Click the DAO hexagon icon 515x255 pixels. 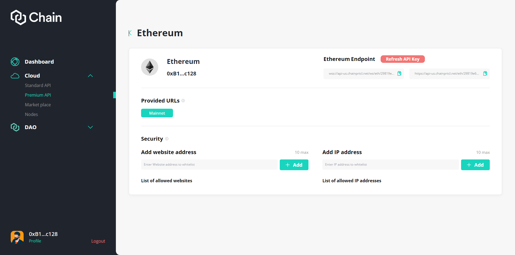[x=15, y=127]
